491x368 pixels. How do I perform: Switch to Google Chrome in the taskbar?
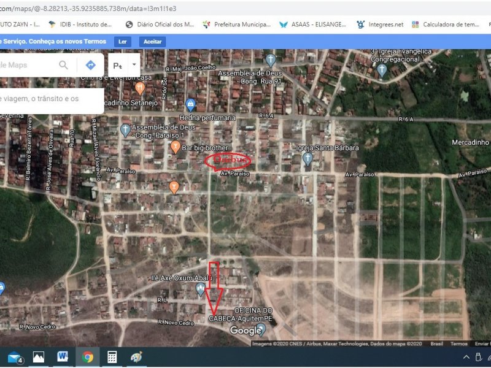pyautogui.click(x=88, y=357)
